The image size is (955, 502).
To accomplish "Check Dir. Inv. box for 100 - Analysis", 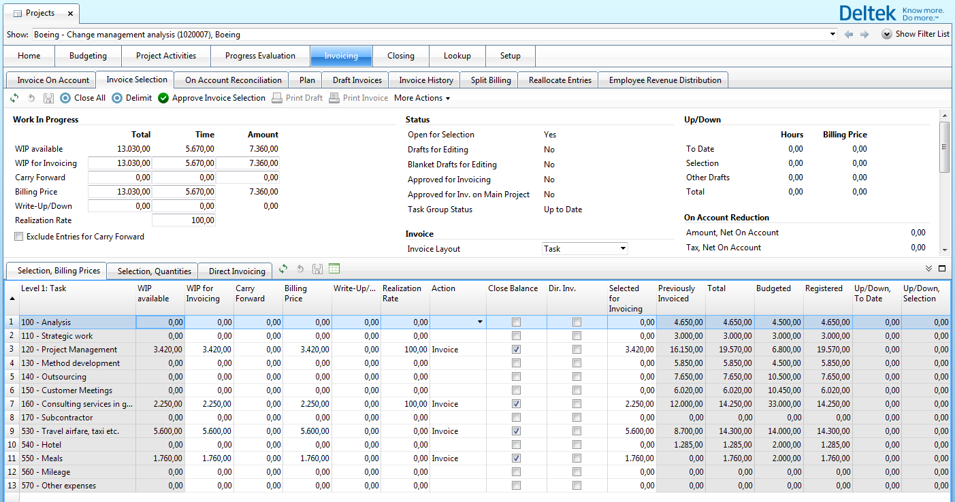I will (577, 322).
